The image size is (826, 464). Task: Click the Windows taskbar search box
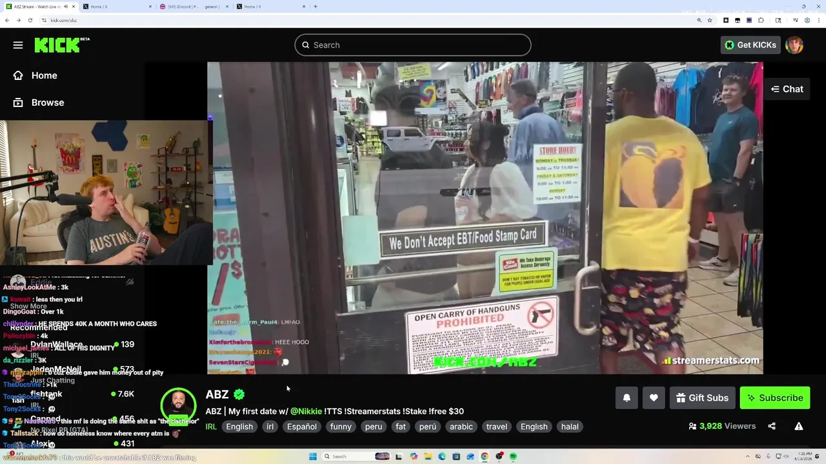tap(356, 456)
